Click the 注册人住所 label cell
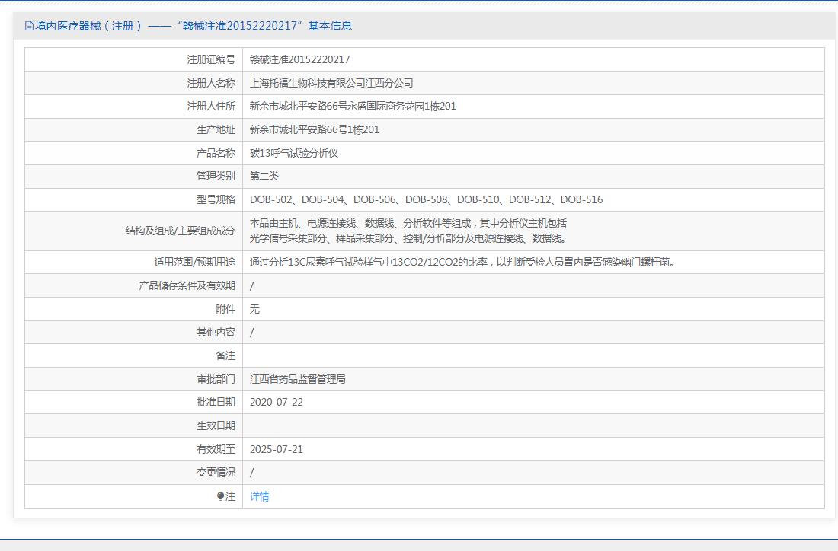 tap(133, 107)
